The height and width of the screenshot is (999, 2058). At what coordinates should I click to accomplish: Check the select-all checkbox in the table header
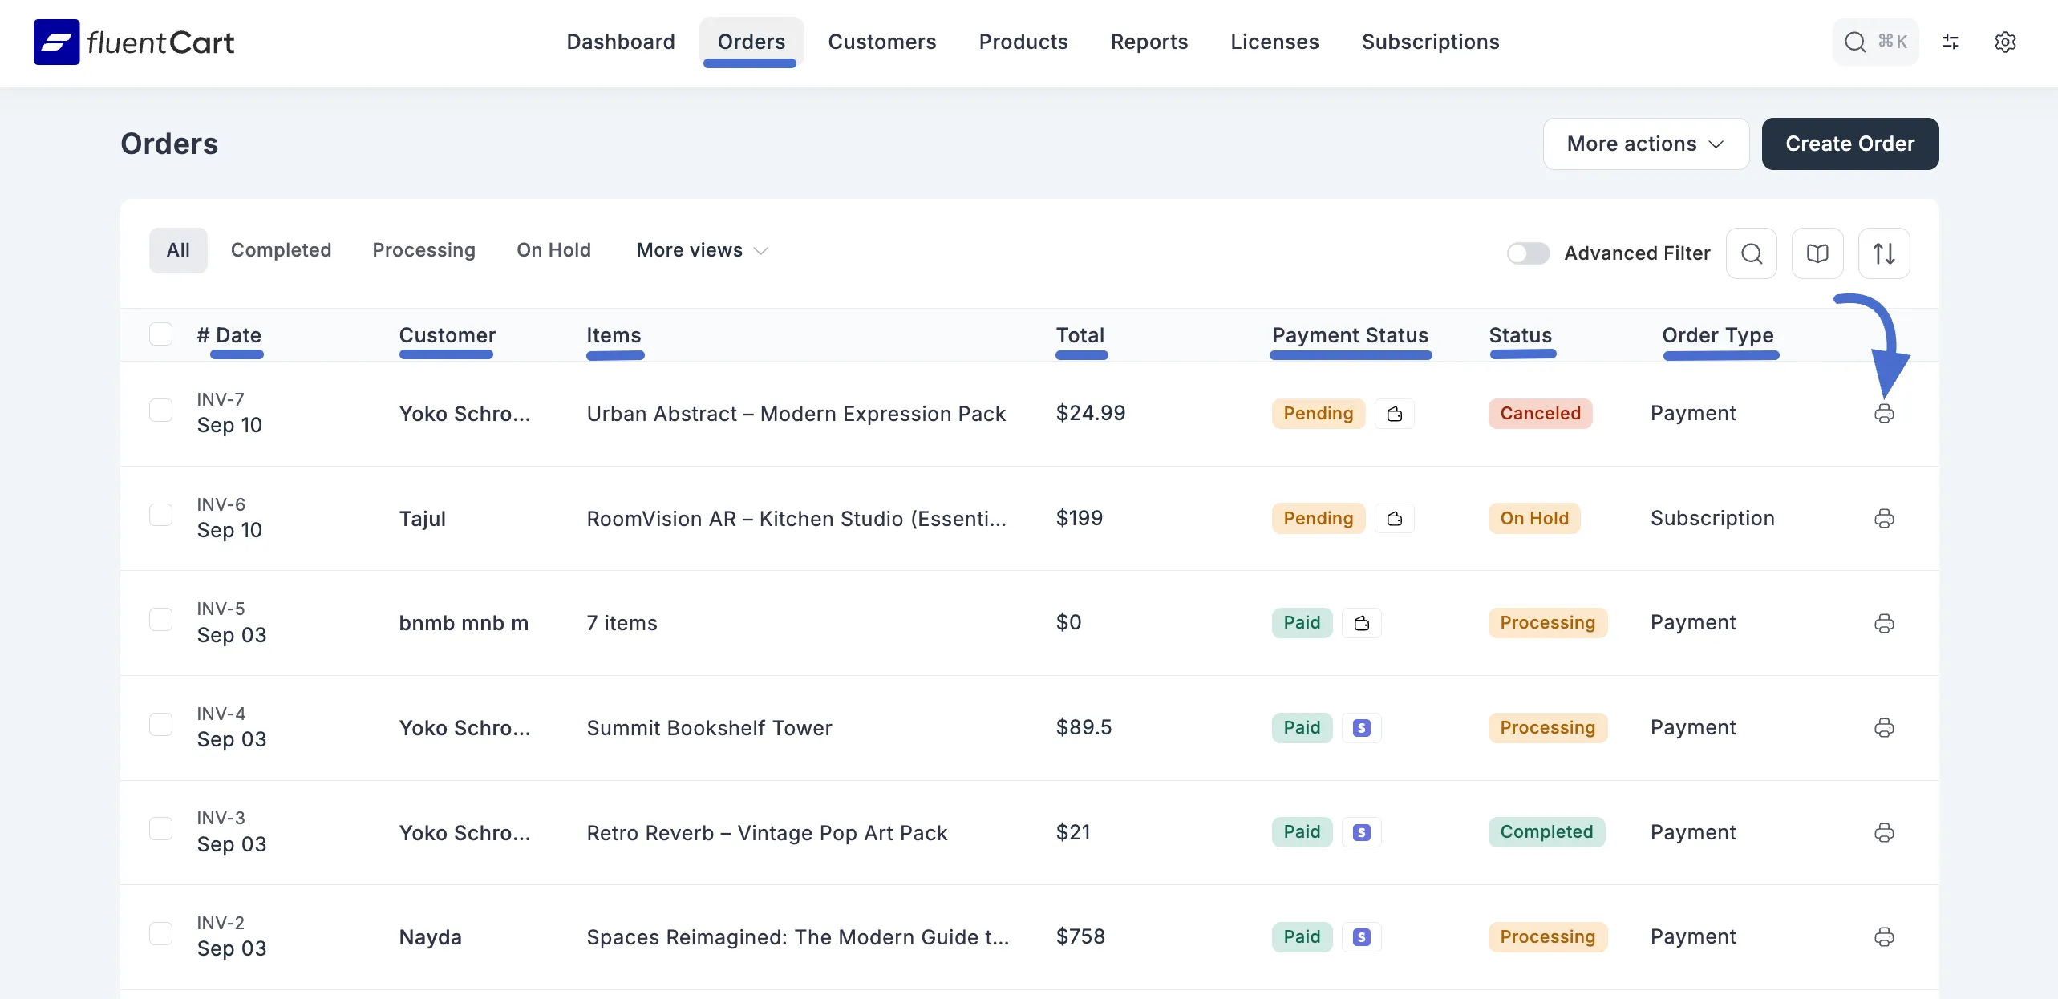tap(161, 334)
